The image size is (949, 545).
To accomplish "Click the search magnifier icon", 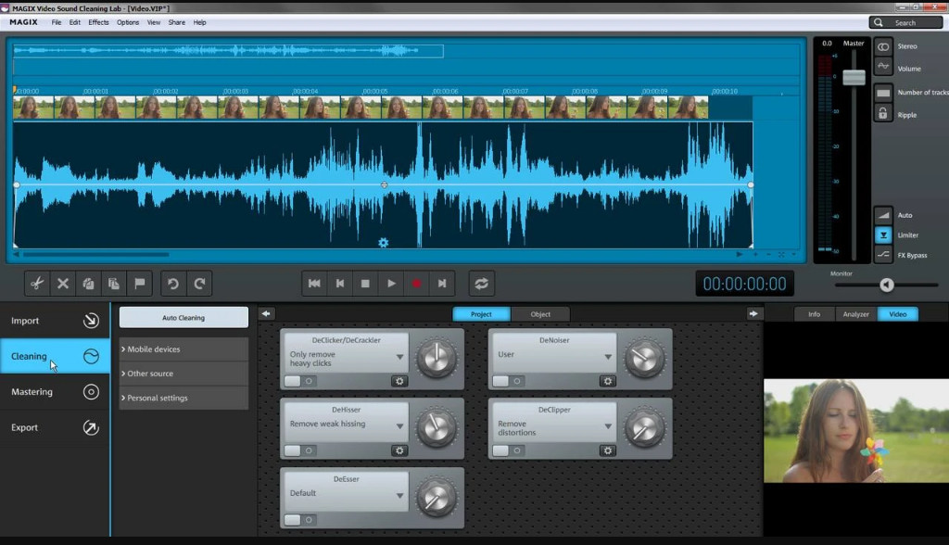I will pos(879,22).
